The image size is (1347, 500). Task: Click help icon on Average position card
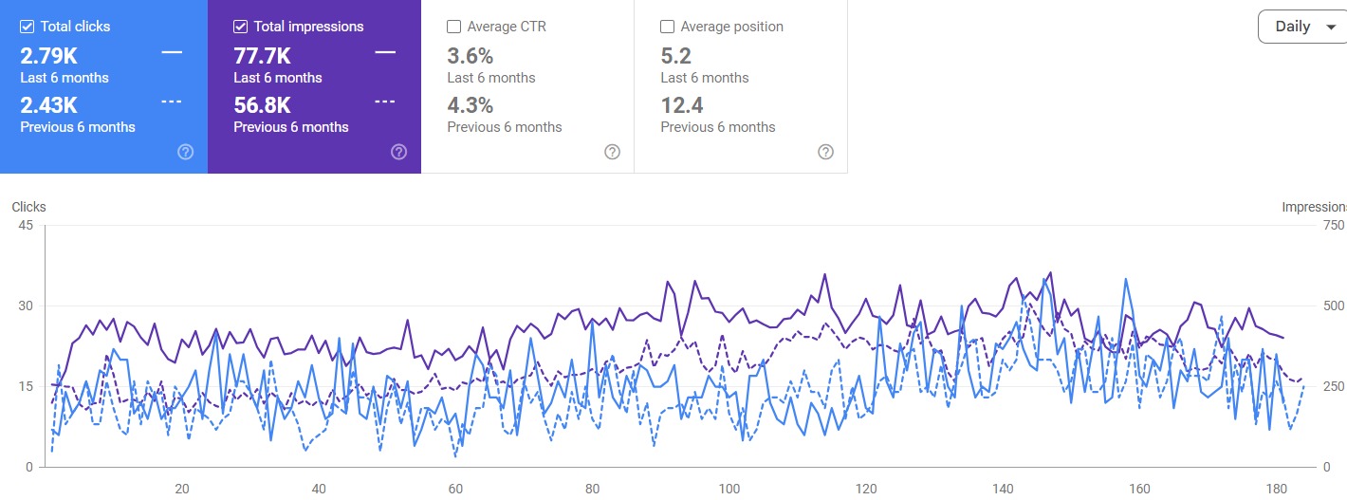826,152
